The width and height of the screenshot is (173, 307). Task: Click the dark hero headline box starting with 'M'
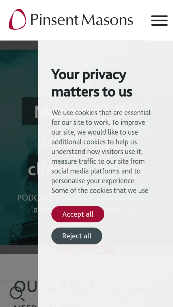pyautogui.click(x=30, y=111)
